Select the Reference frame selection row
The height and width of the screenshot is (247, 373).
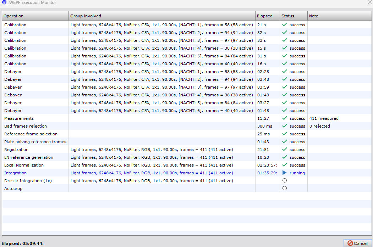tap(187, 134)
